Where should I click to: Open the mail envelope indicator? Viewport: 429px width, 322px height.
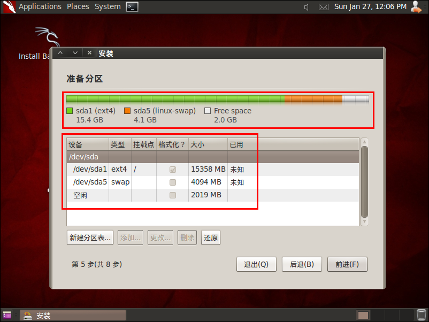pyautogui.click(x=324, y=7)
